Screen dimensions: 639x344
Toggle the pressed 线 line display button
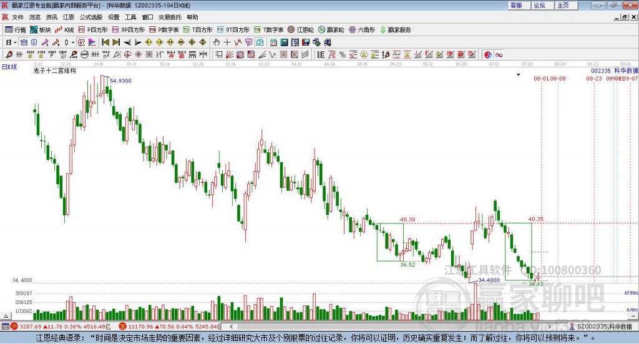260,42
